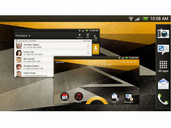Tap Jennifer Signer's profile photo
171x128 pixels.
(19, 46)
